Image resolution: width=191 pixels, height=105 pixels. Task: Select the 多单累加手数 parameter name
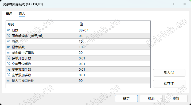click(x=21, y=69)
